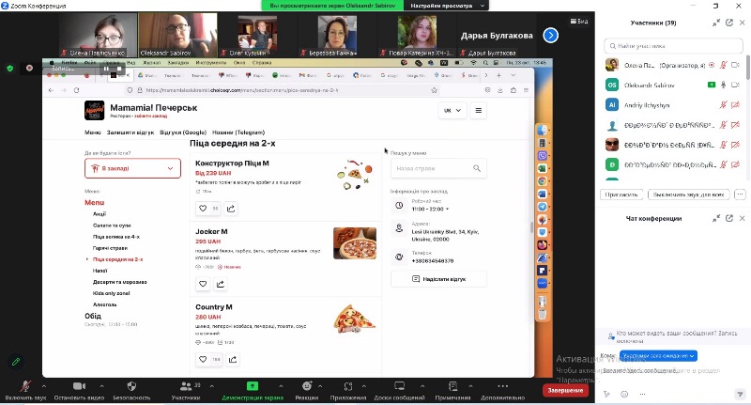Viewport: 751px width, 405px height.
Task: Share the Конструктор Піци М item
Action: coord(231,209)
